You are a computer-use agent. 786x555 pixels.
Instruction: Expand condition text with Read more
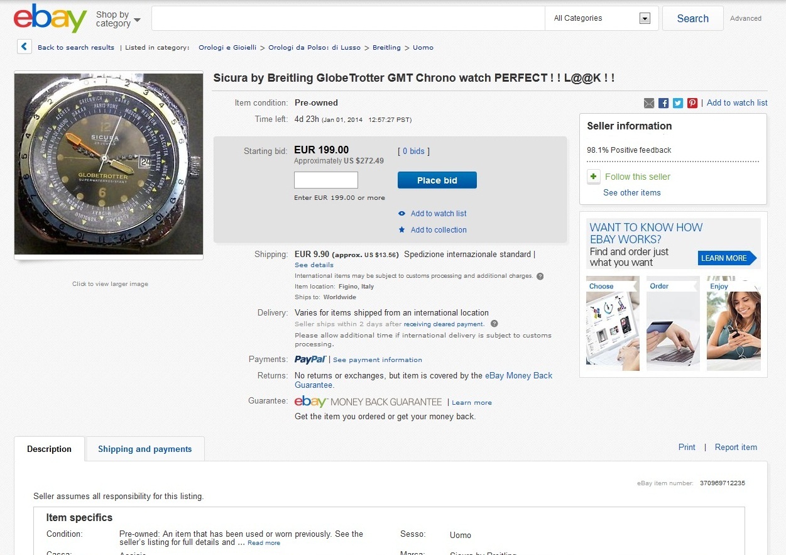[x=263, y=543]
